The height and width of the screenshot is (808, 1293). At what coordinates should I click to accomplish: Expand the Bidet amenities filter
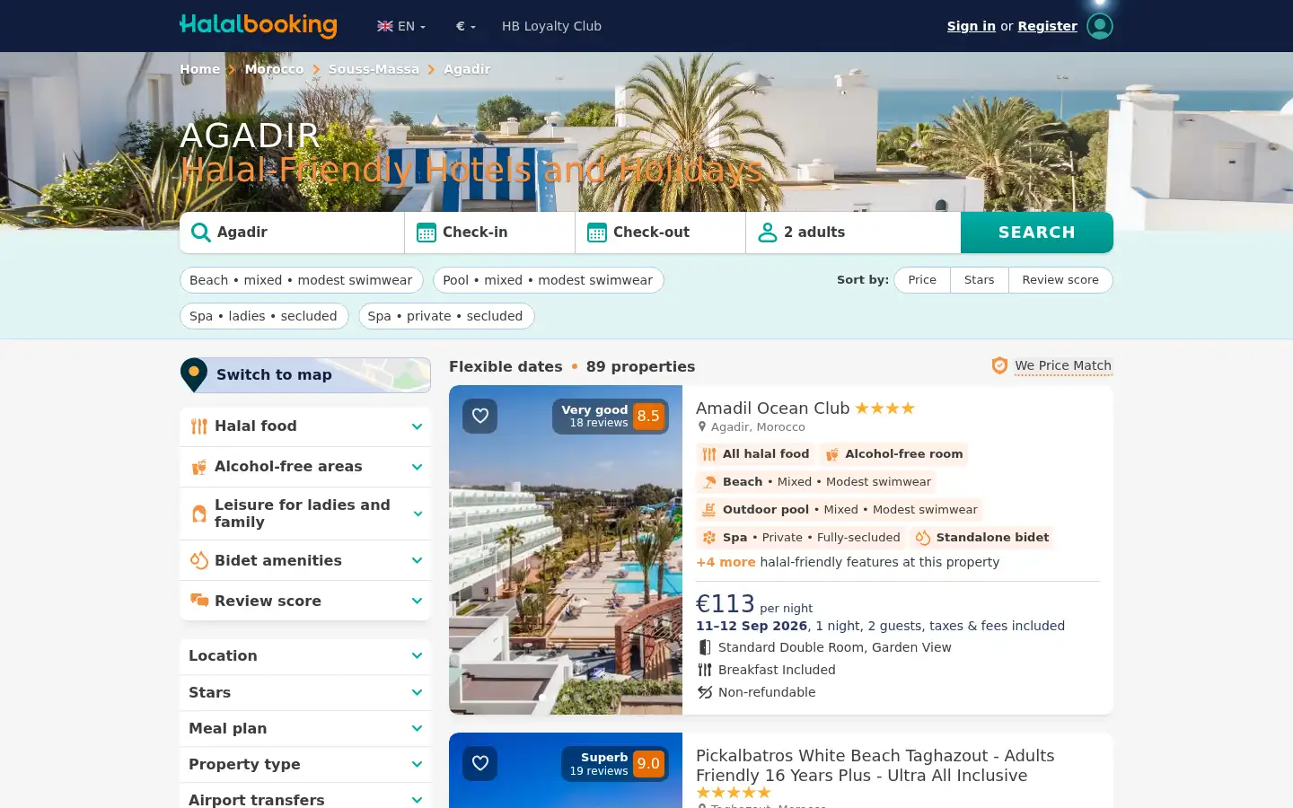(x=305, y=560)
